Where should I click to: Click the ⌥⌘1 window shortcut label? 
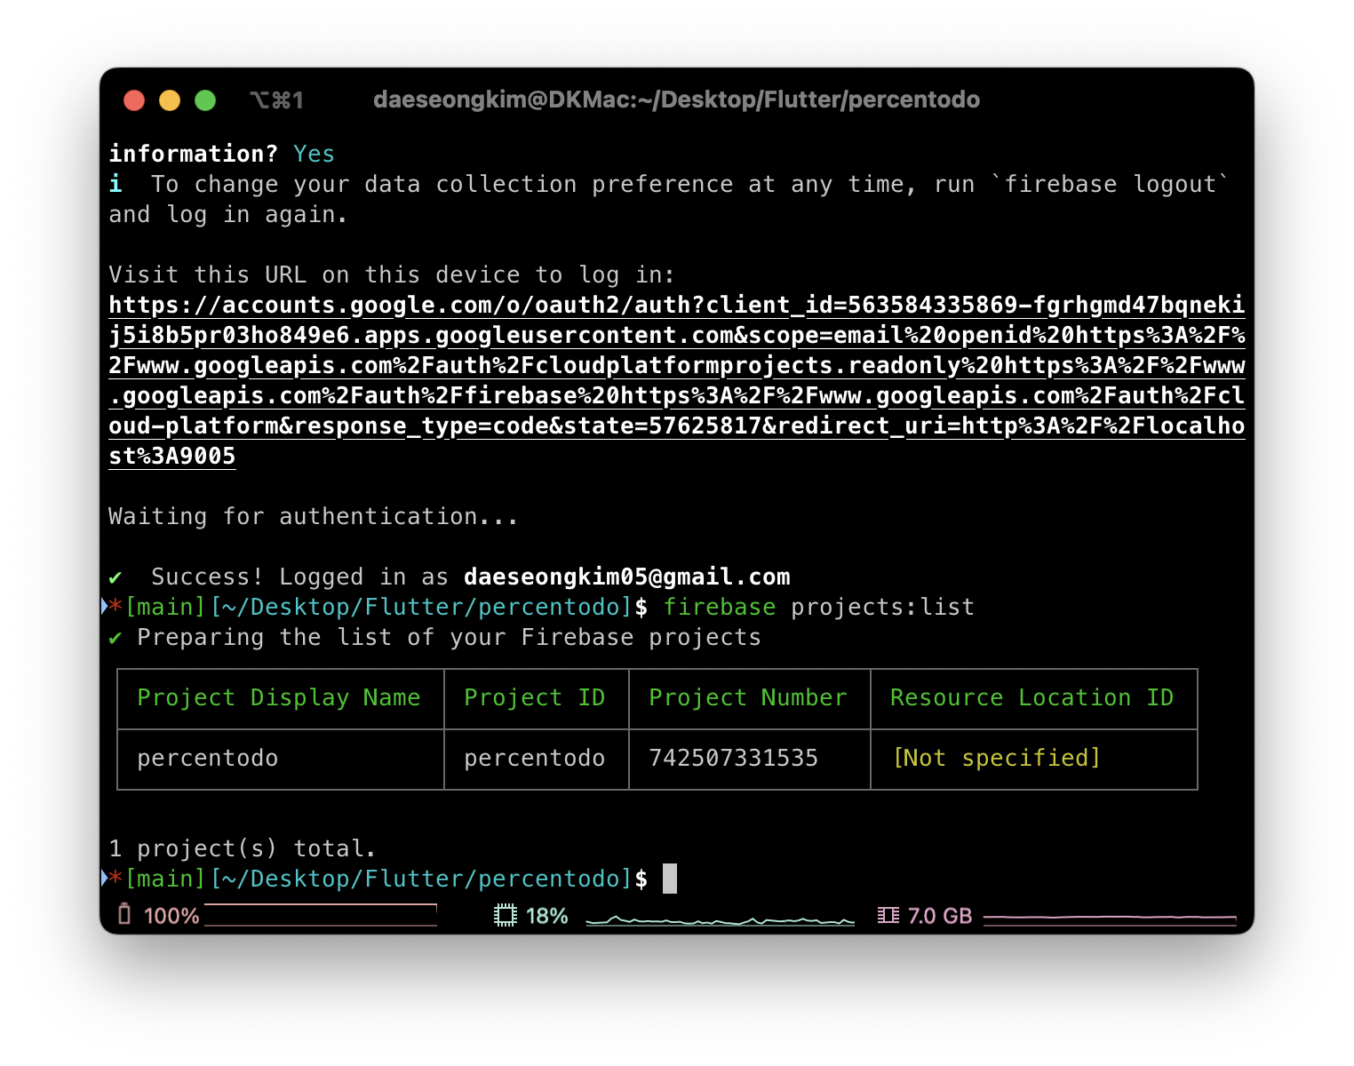tap(276, 100)
